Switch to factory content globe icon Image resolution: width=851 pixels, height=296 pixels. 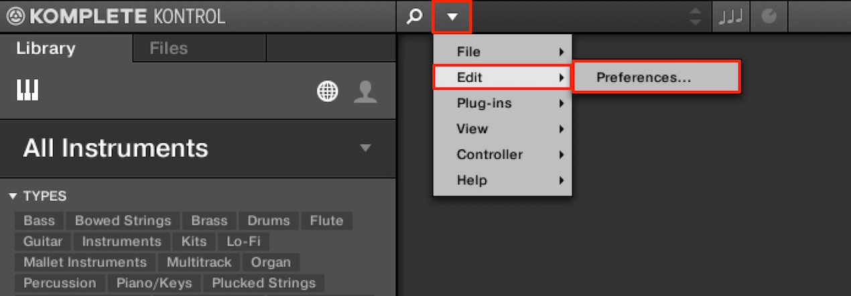click(328, 92)
